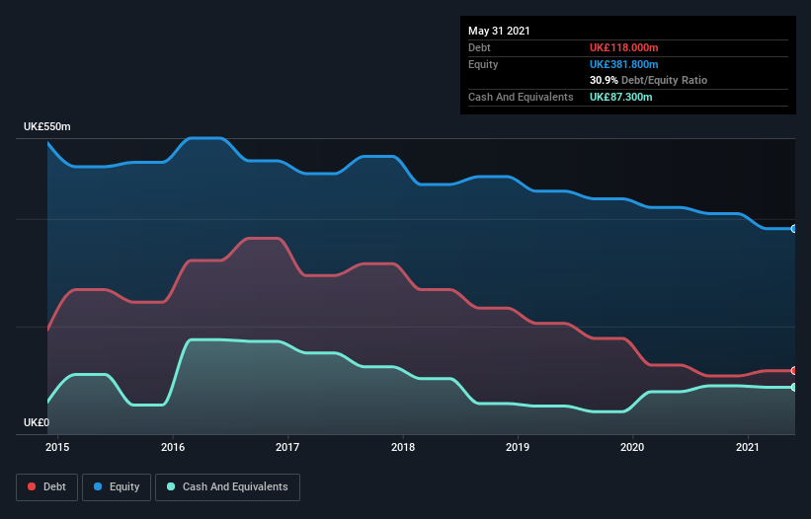
Task: Click the May 31 2021 tooltip date
Action: tap(499, 31)
